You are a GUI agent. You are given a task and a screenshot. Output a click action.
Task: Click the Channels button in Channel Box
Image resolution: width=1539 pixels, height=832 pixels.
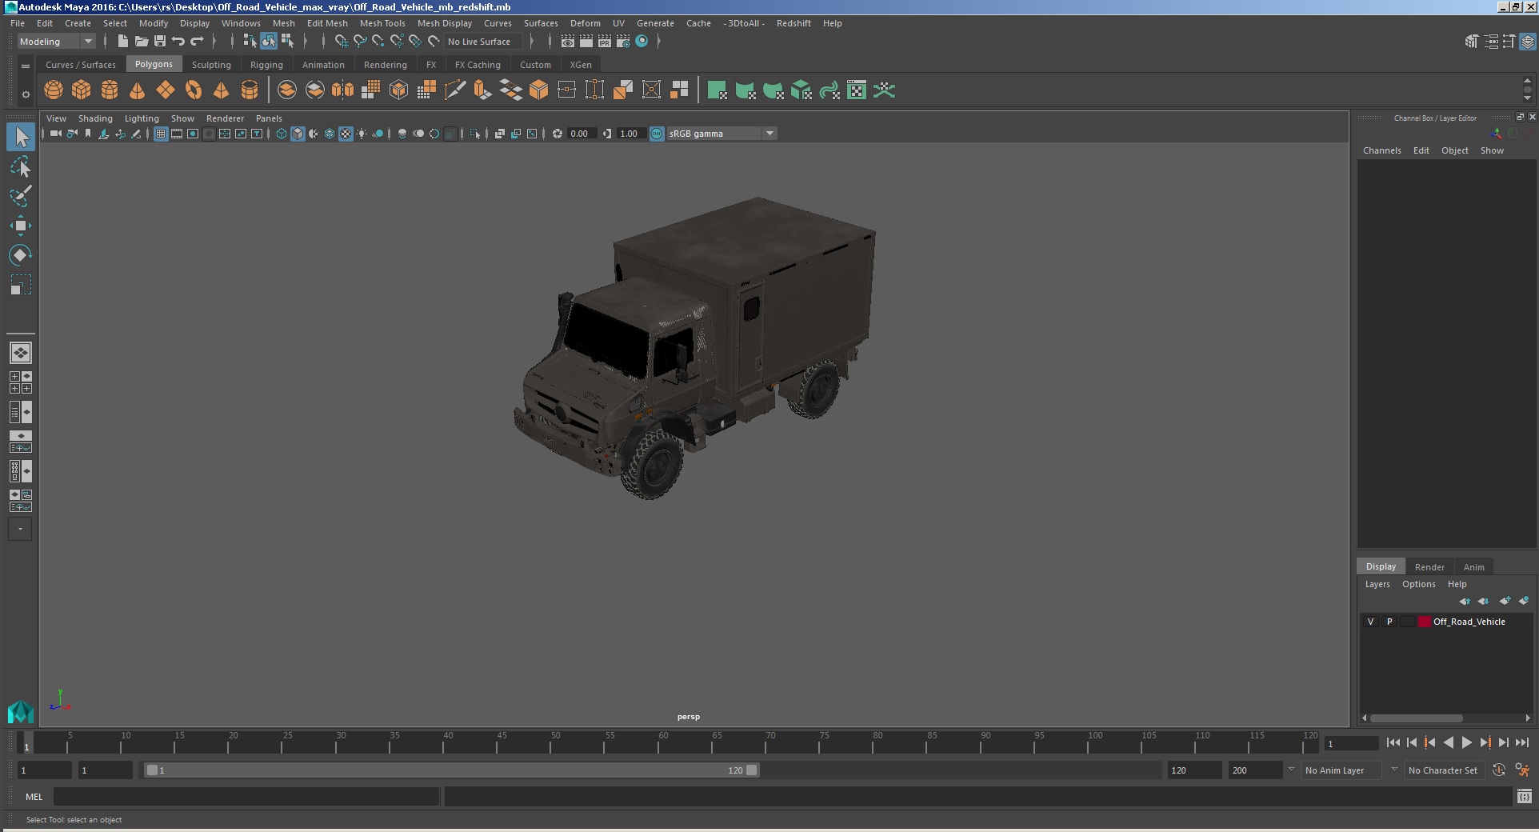[1381, 150]
